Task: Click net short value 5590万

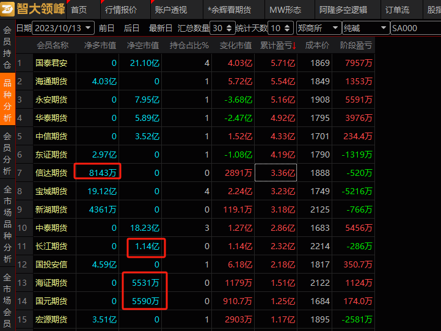Action: click(146, 301)
